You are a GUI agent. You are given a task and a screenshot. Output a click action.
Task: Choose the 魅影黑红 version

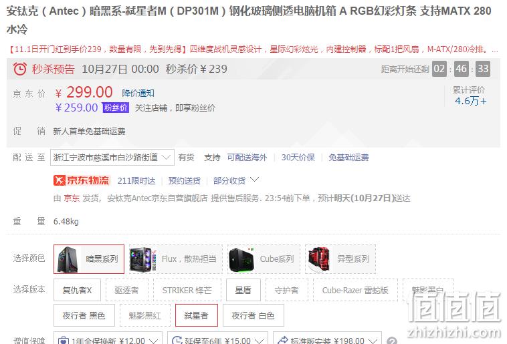click(x=145, y=315)
